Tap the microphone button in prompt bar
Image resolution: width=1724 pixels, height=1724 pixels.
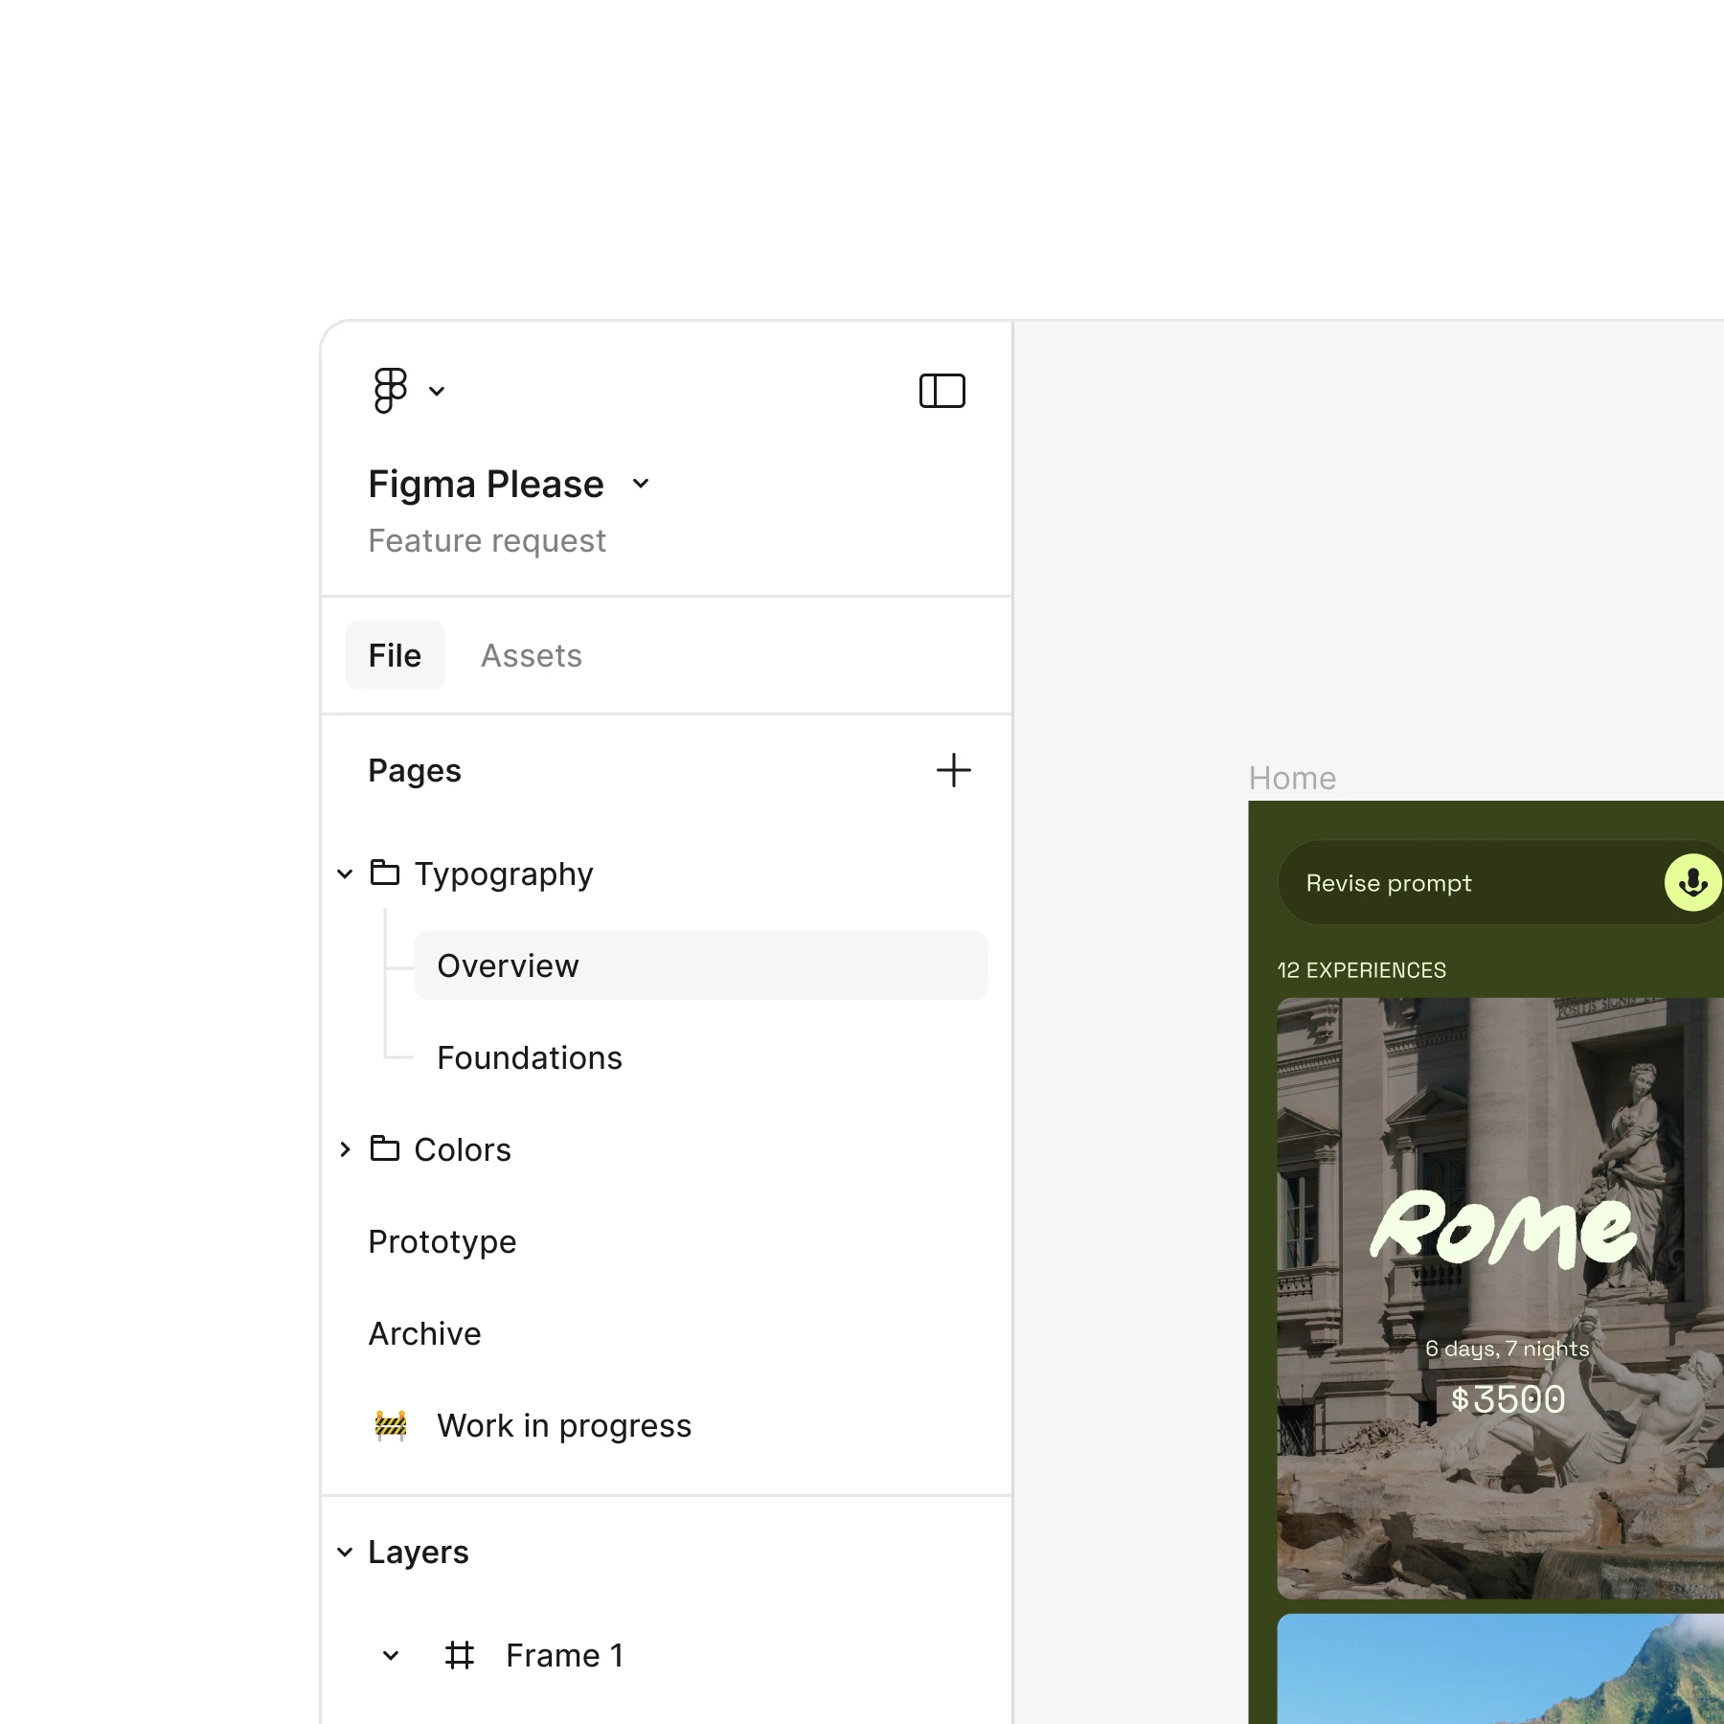[x=1692, y=882]
